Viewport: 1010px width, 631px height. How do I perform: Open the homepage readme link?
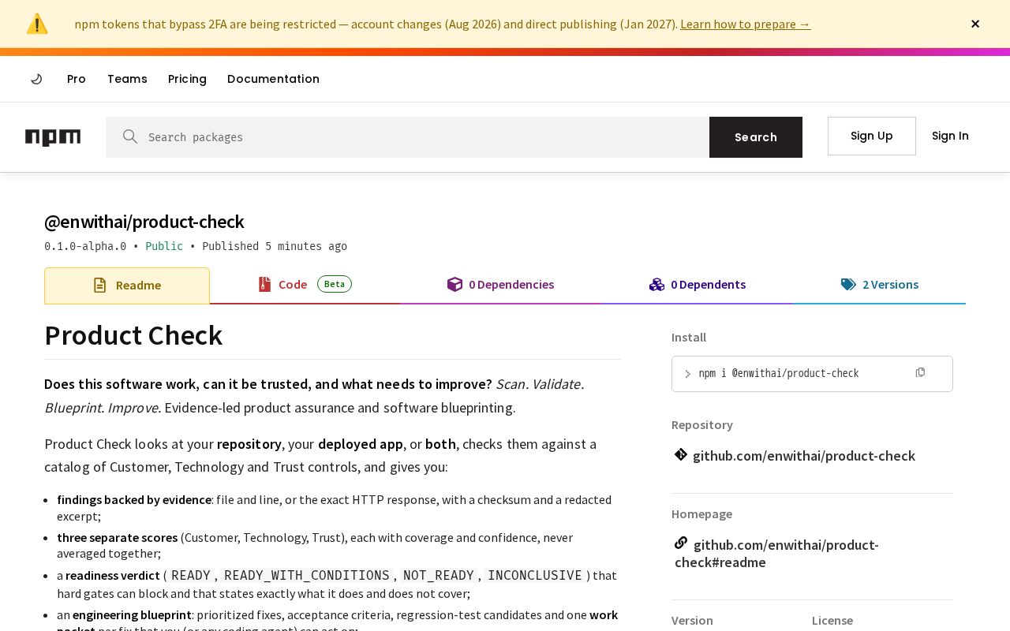(x=776, y=553)
